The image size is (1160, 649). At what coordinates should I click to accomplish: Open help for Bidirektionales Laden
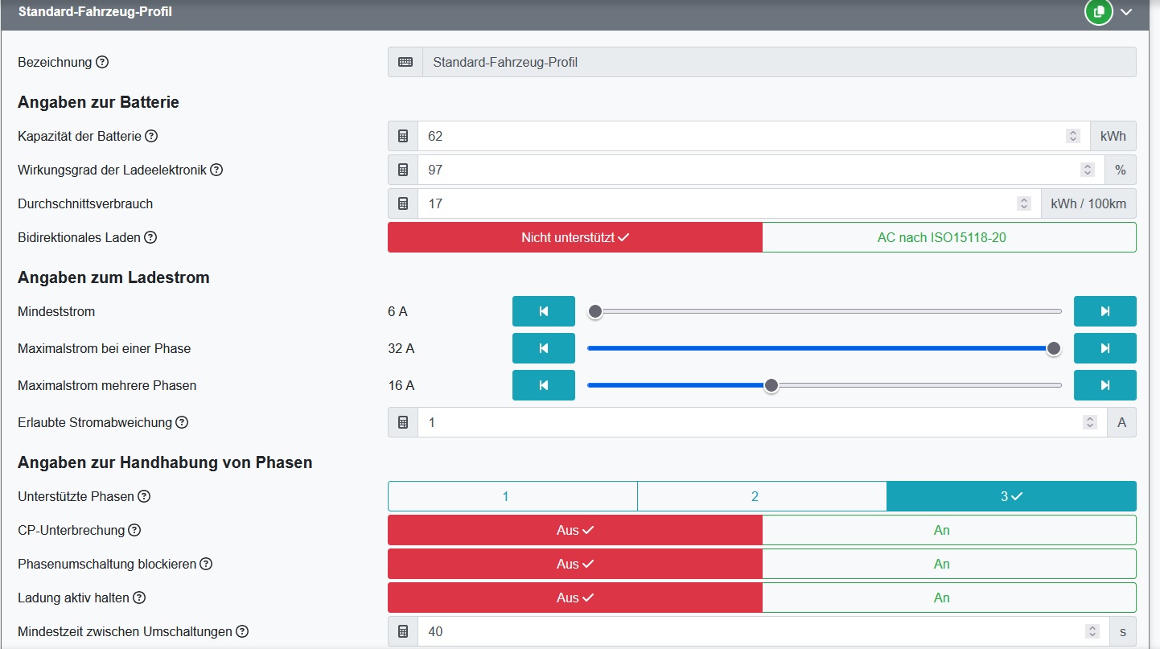coord(150,237)
